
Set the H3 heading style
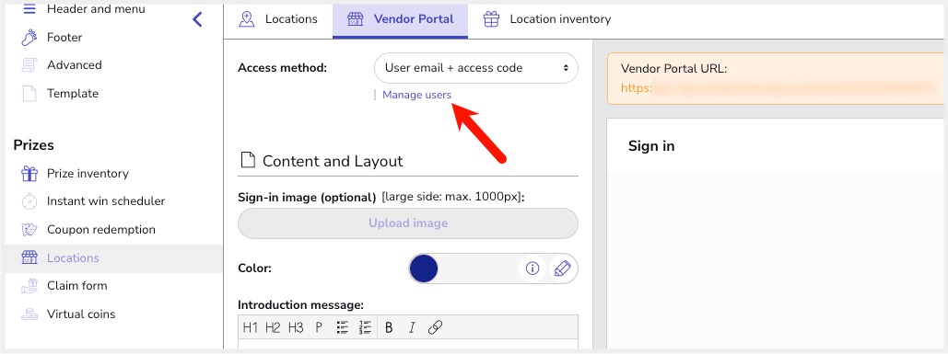coord(296,327)
